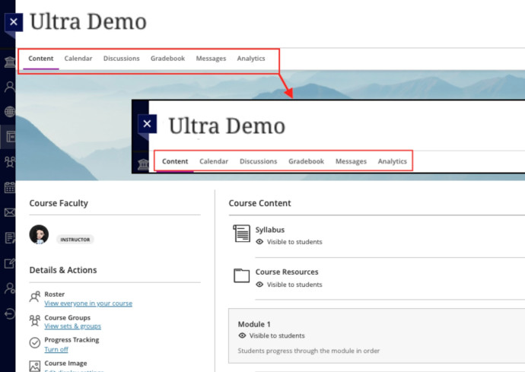Click the Course Image picture icon
Viewport: 525px width, 372px height.
point(35,366)
